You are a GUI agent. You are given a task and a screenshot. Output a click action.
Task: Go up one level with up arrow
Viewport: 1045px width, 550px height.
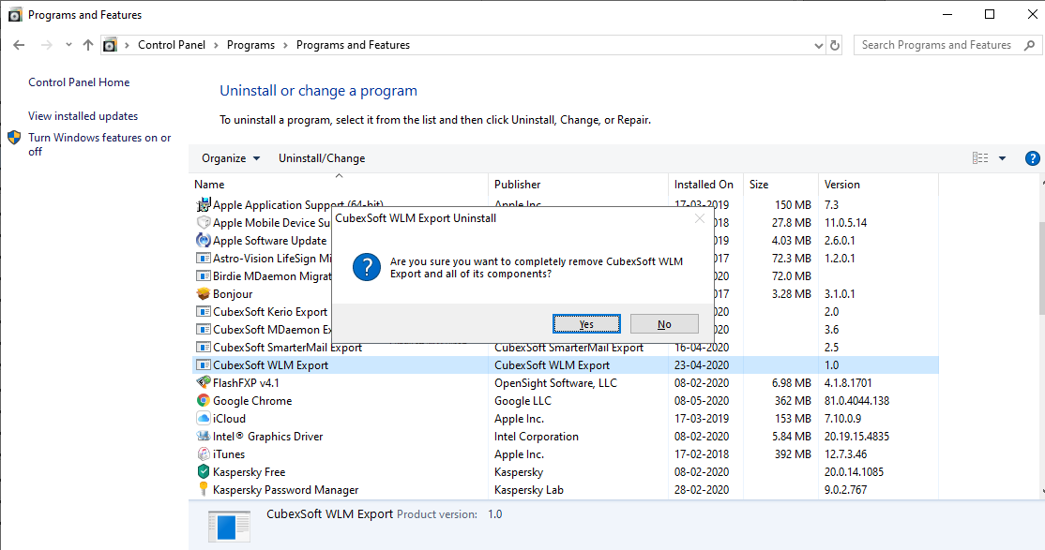pyautogui.click(x=88, y=45)
